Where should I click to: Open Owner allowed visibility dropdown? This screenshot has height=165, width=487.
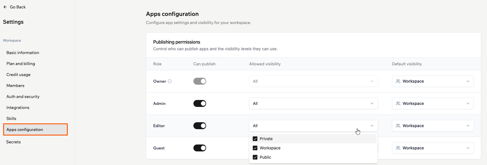(x=314, y=81)
